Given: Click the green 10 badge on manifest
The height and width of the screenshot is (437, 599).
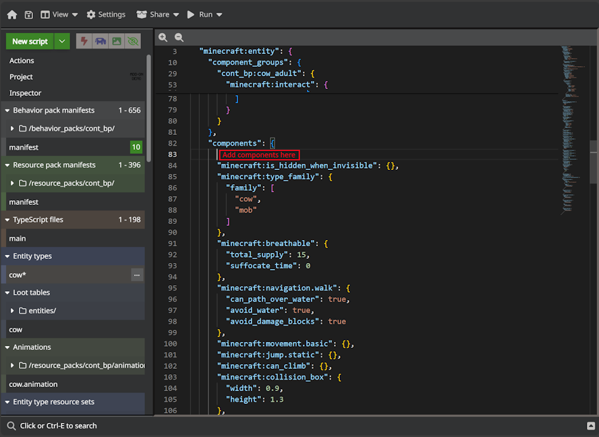Looking at the screenshot, I should (x=136, y=147).
